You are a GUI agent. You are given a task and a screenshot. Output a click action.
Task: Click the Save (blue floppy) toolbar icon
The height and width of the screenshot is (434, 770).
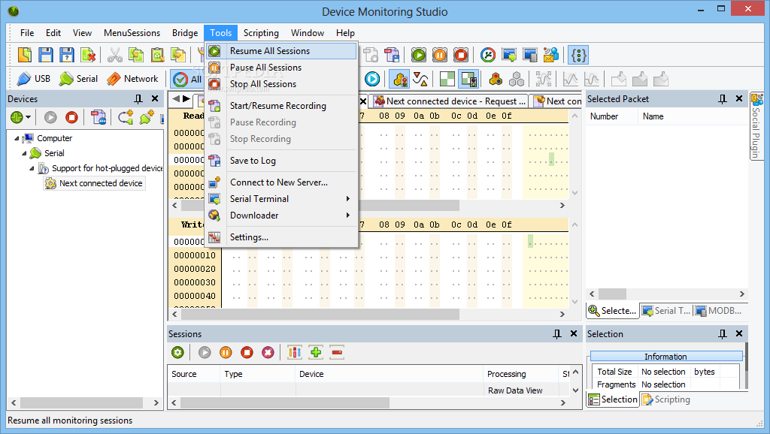click(x=46, y=55)
